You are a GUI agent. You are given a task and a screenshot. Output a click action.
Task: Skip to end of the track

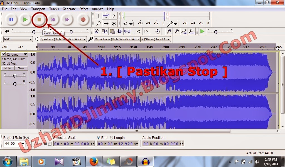tap(67, 19)
